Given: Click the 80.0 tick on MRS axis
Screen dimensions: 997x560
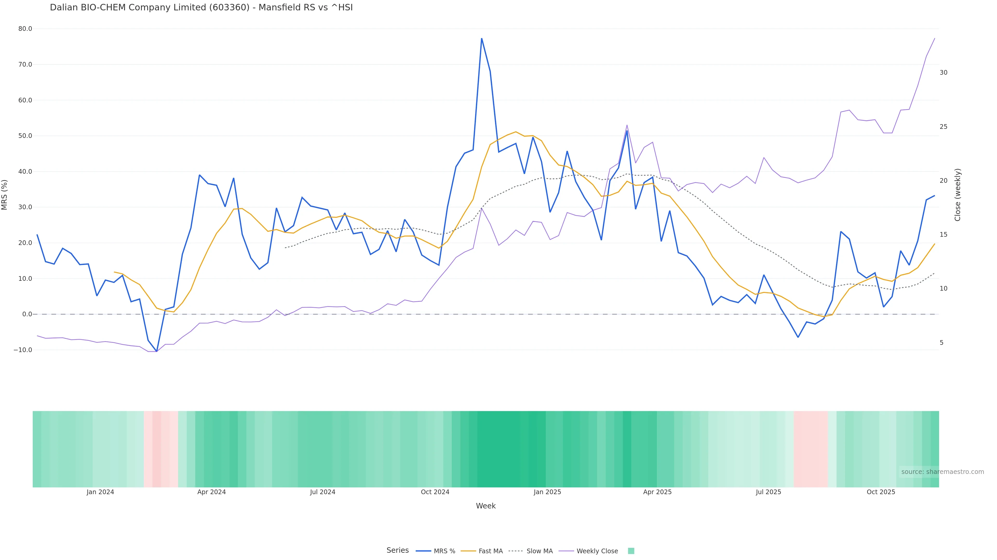Looking at the screenshot, I should click(25, 29).
